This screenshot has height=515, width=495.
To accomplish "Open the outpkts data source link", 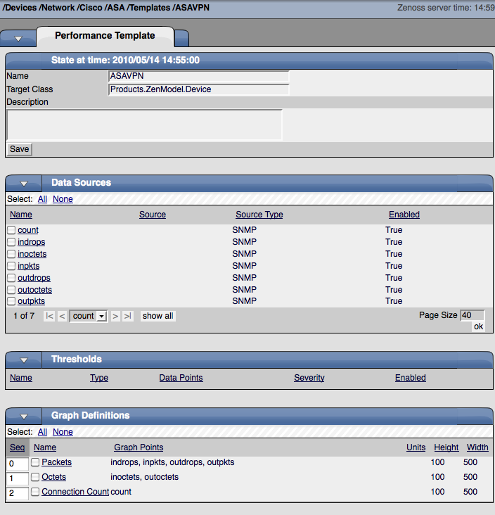I will pyautogui.click(x=31, y=301).
